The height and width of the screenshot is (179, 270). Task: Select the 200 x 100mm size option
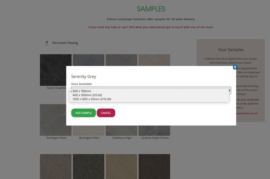pos(149,91)
